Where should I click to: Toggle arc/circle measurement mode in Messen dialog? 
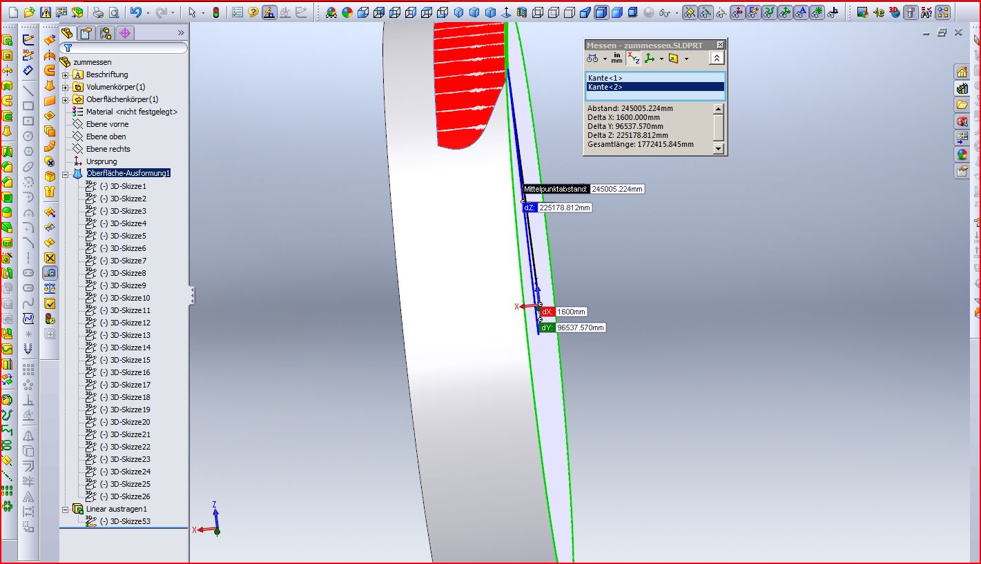click(592, 59)
